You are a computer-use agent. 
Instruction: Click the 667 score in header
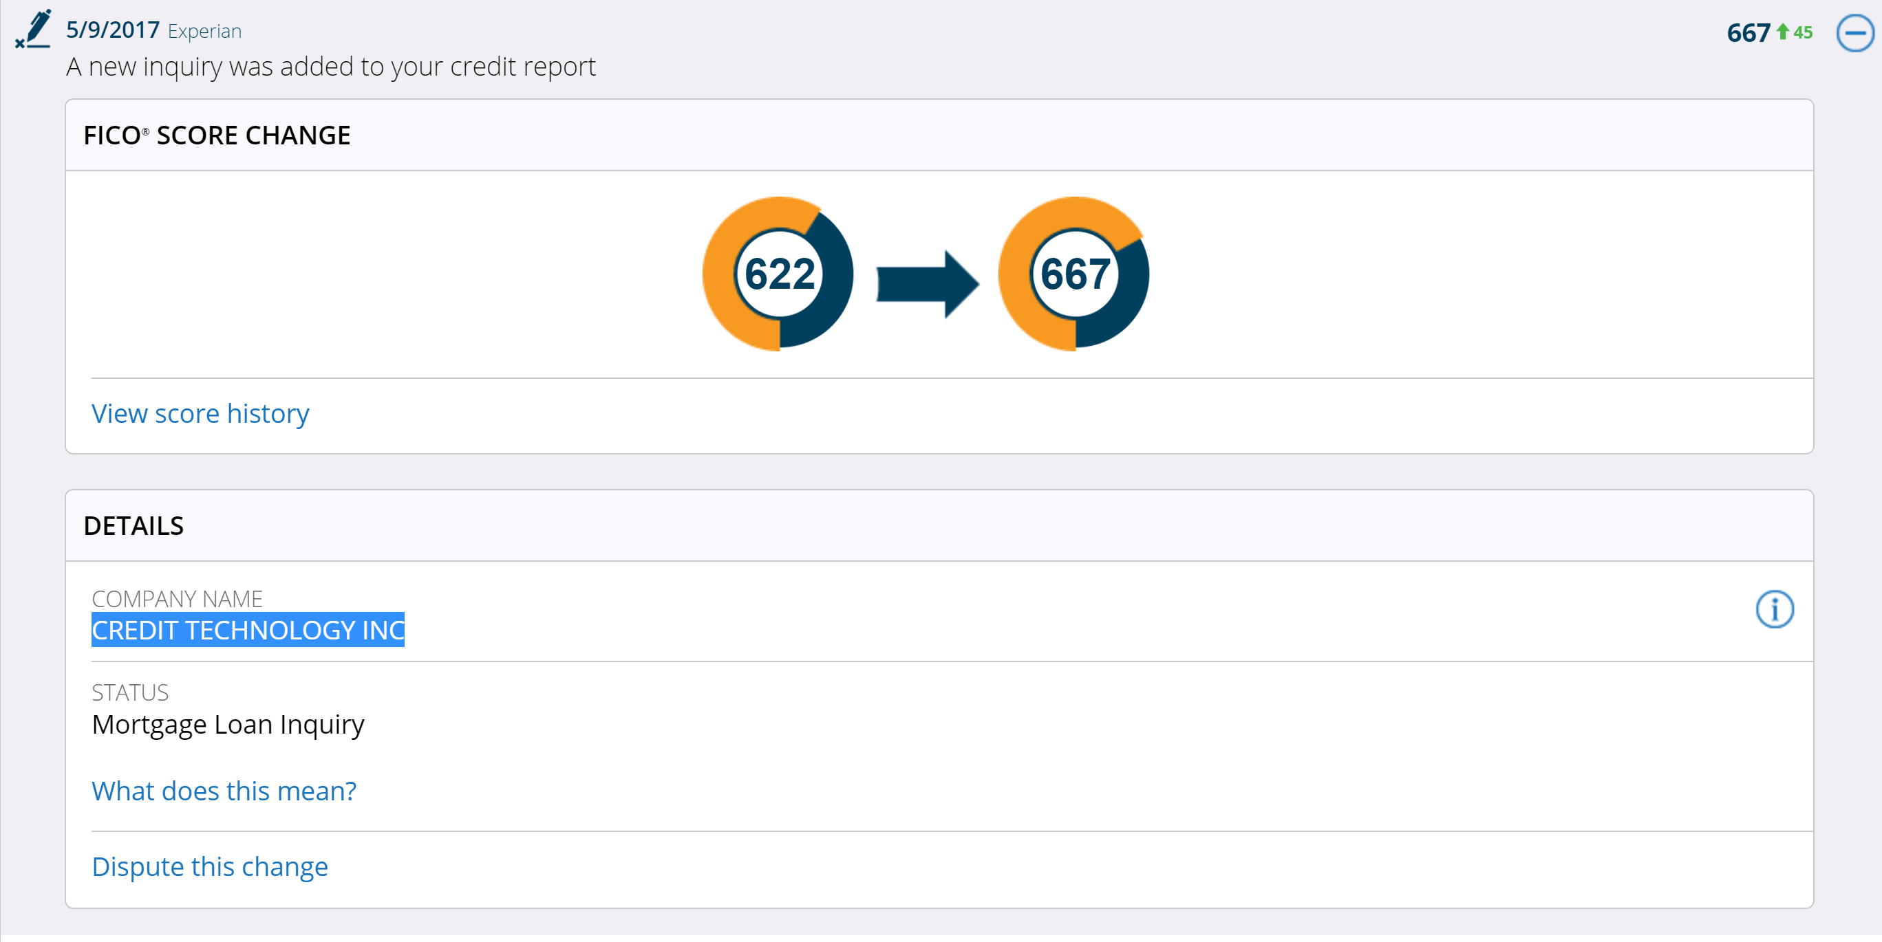[1748, 33]
